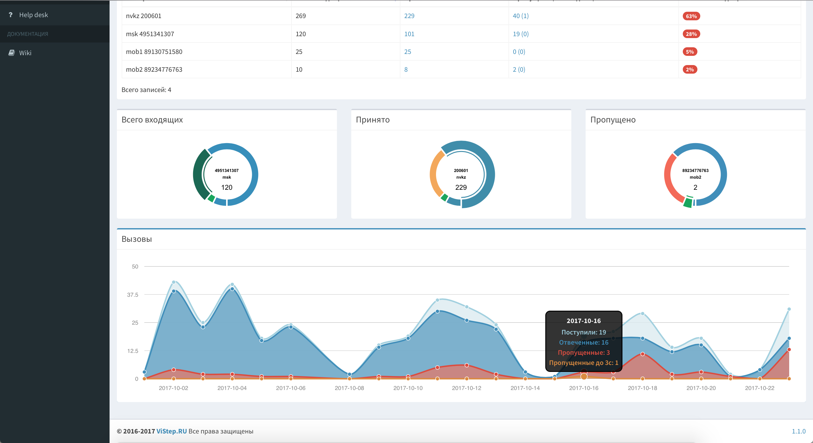Open accepted calls link 101 for msk
This screenshot has width=813, height=443.
click(409, 34)
